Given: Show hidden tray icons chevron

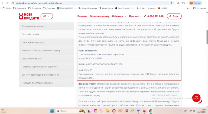Looking at the screenshot, I should (180, 111).
